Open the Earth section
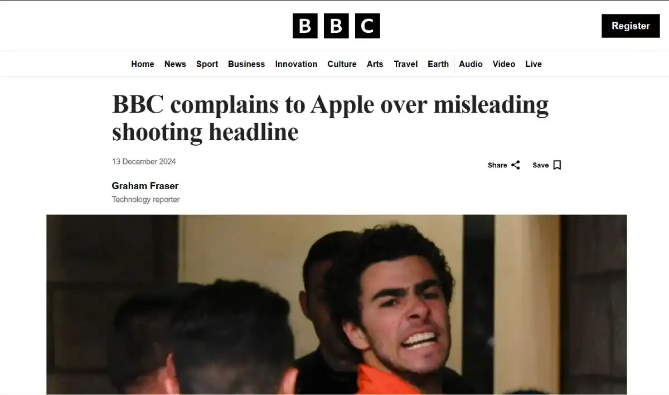The width and height of the screenshot is (669, 395). [x=438, y=64]
